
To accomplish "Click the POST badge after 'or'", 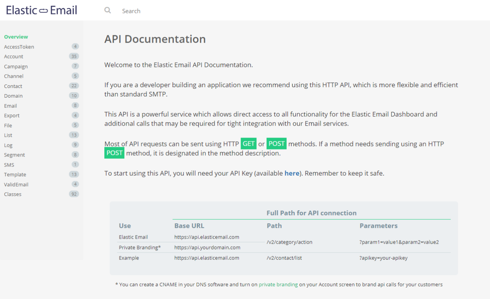I will coord(277,144).
